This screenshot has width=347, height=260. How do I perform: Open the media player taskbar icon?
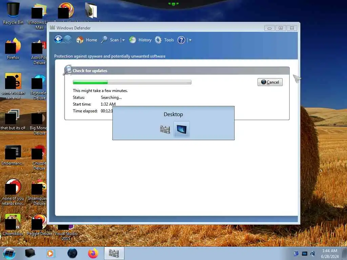click(50, 253)
